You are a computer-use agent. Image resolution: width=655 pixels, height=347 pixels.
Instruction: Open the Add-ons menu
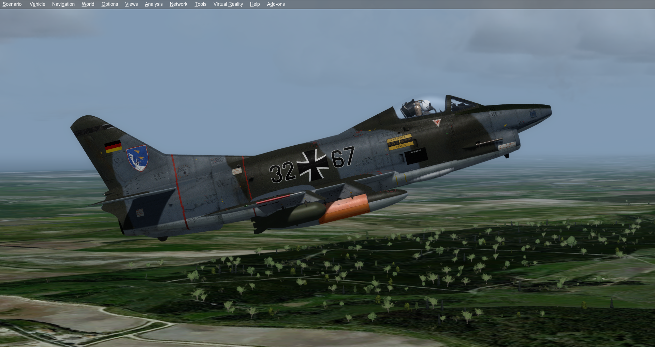(276, 4)
